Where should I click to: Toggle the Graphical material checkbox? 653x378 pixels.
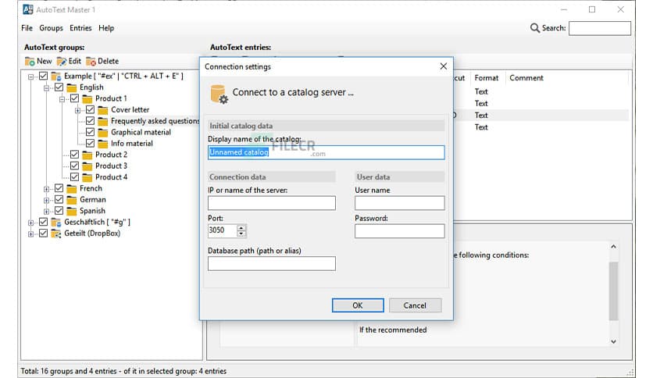91,132
